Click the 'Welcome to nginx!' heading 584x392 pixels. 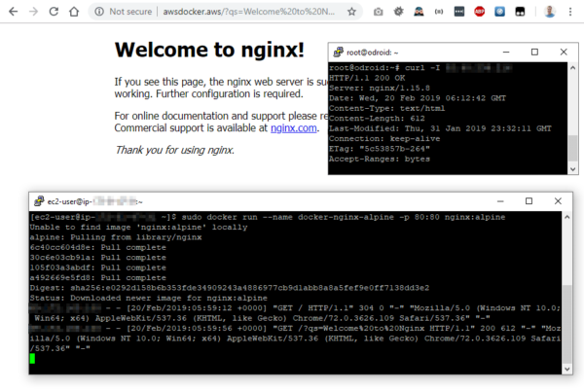coord(209,50)
